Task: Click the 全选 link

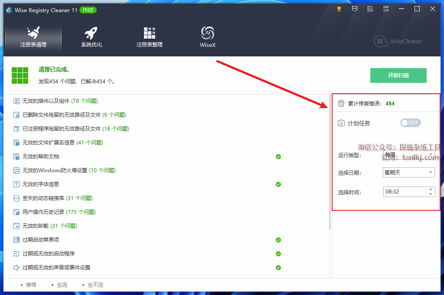Action: pyautogui.click(x=62, y=285)
